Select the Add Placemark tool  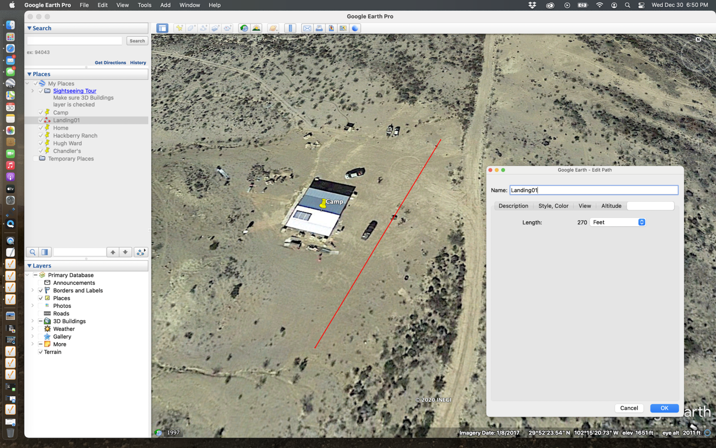tap(179, 28)
